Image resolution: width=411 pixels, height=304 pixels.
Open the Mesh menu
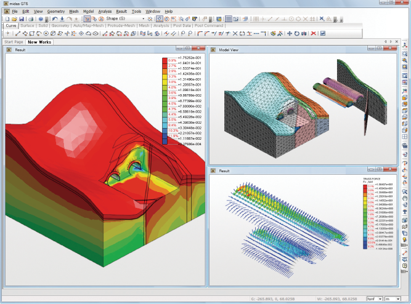click(74, 12)
